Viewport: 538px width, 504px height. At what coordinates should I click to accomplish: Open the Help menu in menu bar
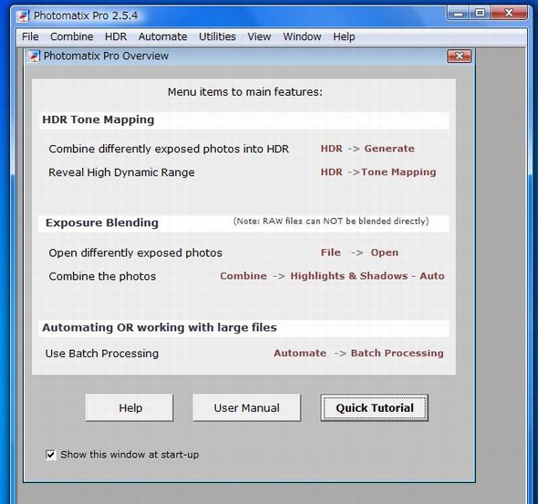tap(344, 36)
